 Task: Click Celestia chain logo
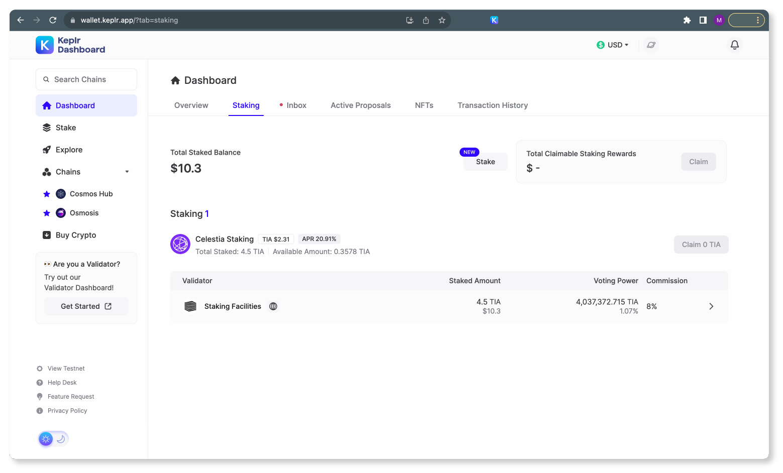pos(180,244)
